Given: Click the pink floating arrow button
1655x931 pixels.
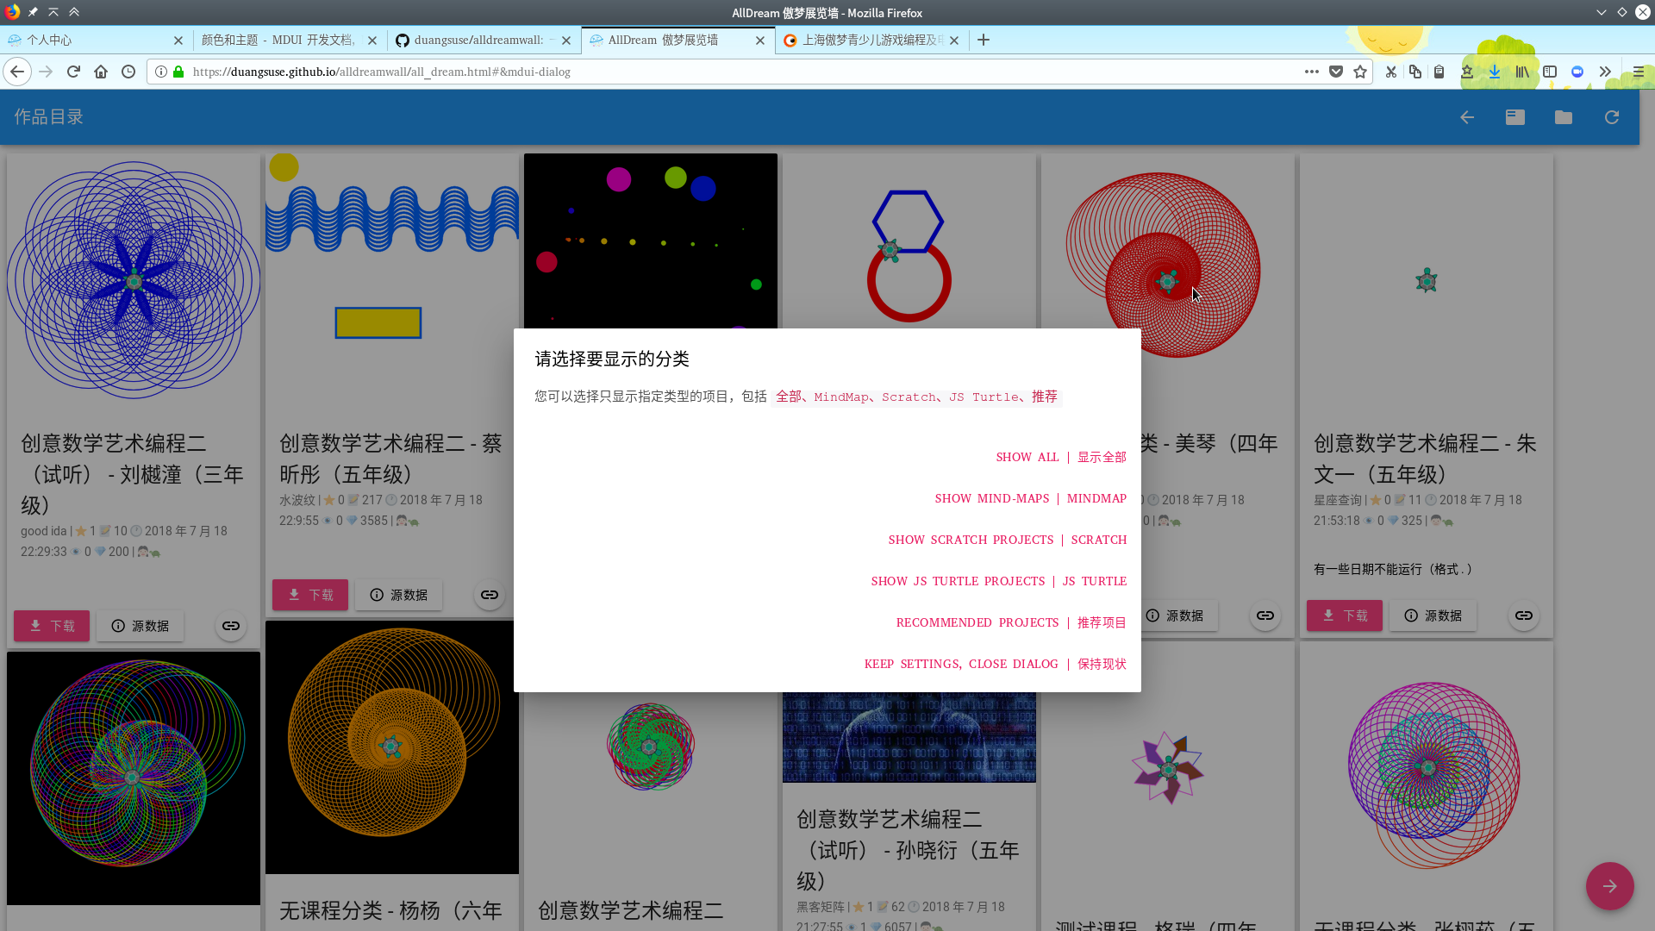Looking at the screenshot, I should (1609, 886).
